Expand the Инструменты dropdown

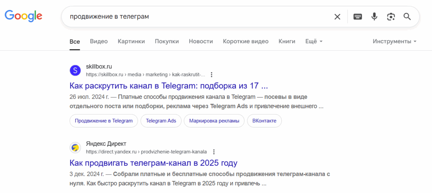click(x=394, y=41)
